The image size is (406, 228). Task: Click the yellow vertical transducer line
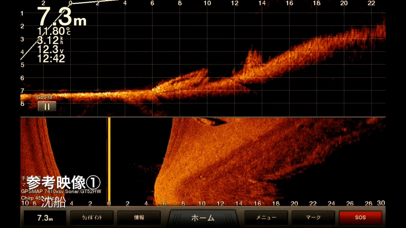pyautogui.click(x=109, y=160)
